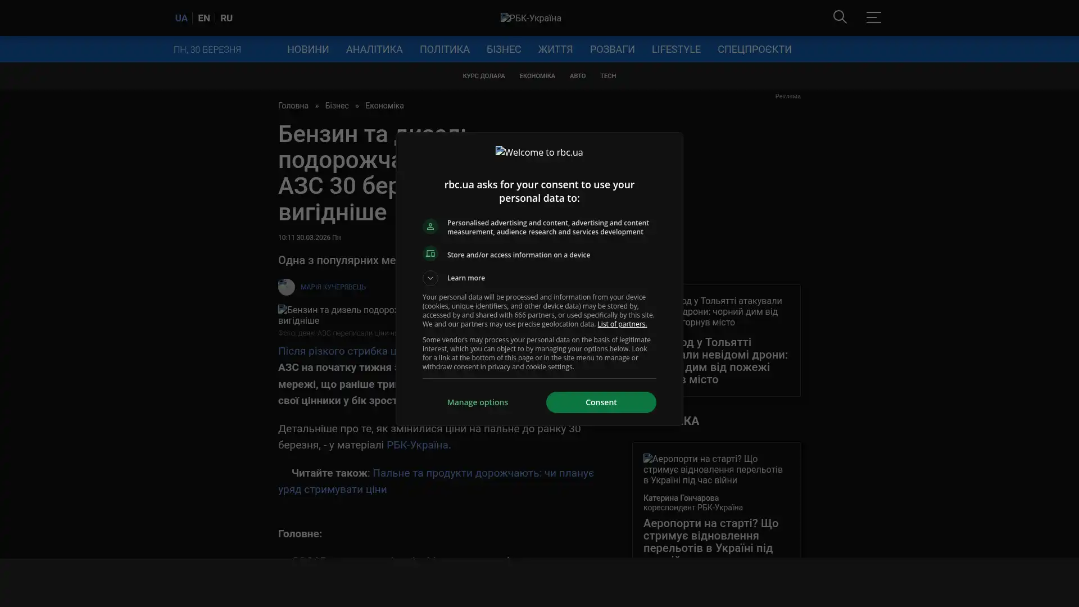The image size is (1079, 607).
Task: Open the hamburger menu icon
Action: (x=873, y=17)
